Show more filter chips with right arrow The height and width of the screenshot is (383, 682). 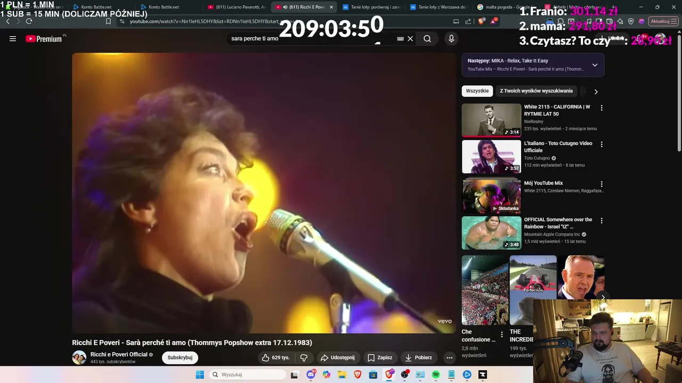[x=596, y=91]
